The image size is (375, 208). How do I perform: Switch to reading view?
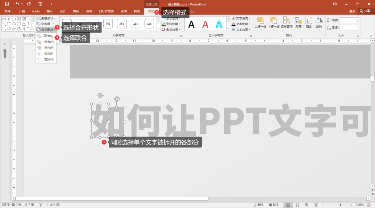point(307,205)
